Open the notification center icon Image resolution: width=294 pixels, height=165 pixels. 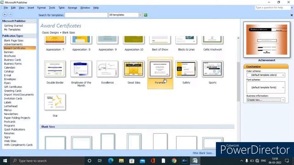click(287, 161)
